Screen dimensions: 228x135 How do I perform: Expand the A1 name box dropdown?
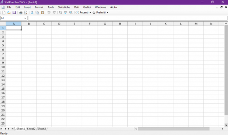click(x=25, y=18)
